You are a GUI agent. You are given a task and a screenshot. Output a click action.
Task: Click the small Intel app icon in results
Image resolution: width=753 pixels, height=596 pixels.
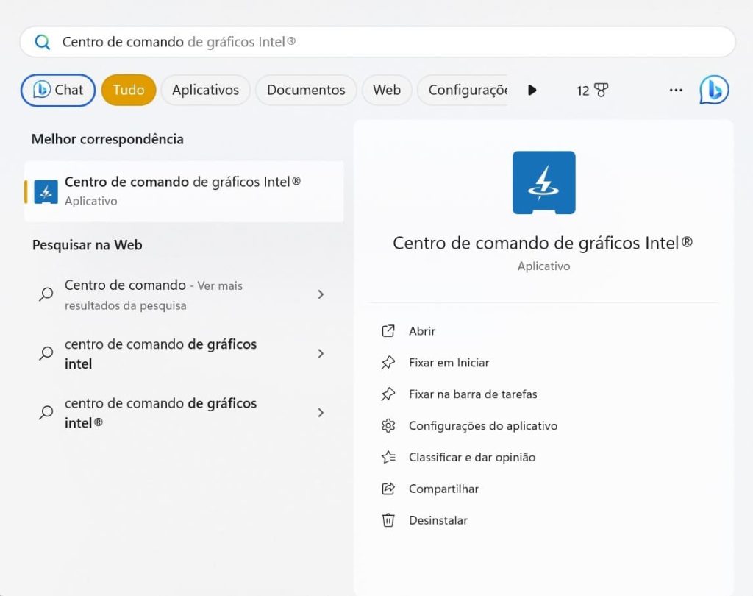pyautogui.click(x=46, y=192)
